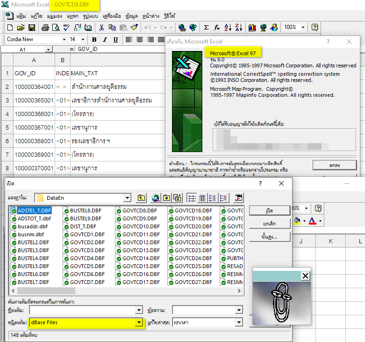Click Search the Web icon in the Open dialog

coord(156,198)
